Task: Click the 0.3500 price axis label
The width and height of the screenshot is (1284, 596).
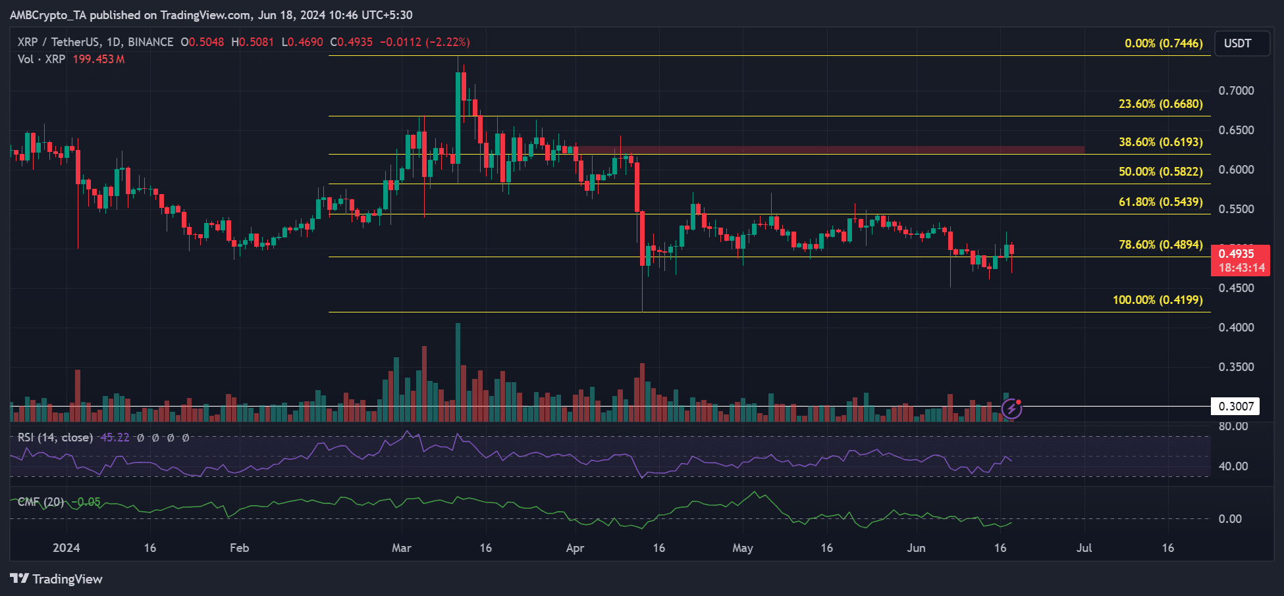Action: click(x=1236, y=367)
